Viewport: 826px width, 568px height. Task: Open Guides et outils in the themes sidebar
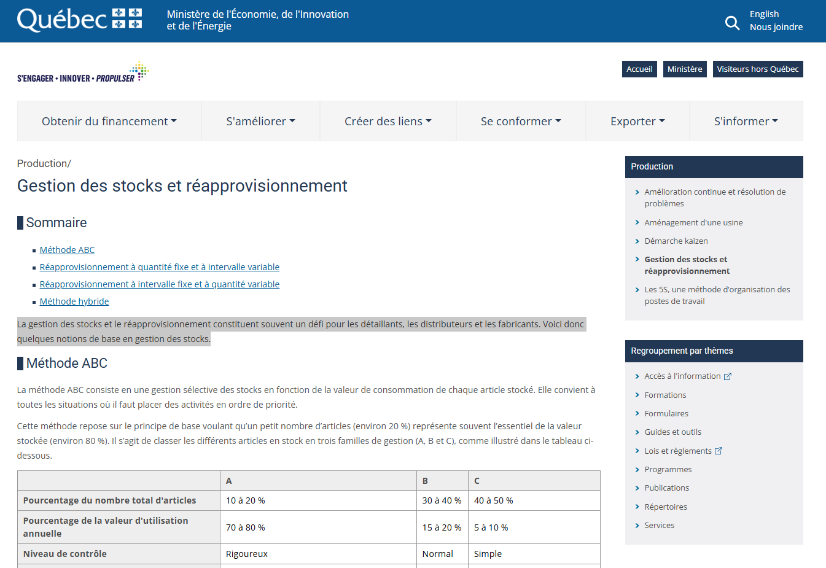tap(672, 432)
